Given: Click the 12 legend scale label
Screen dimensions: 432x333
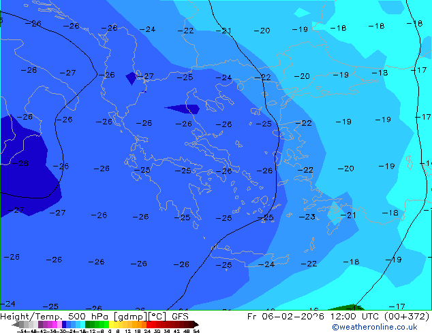Looking at the screenshot, I should coord(128,332).
